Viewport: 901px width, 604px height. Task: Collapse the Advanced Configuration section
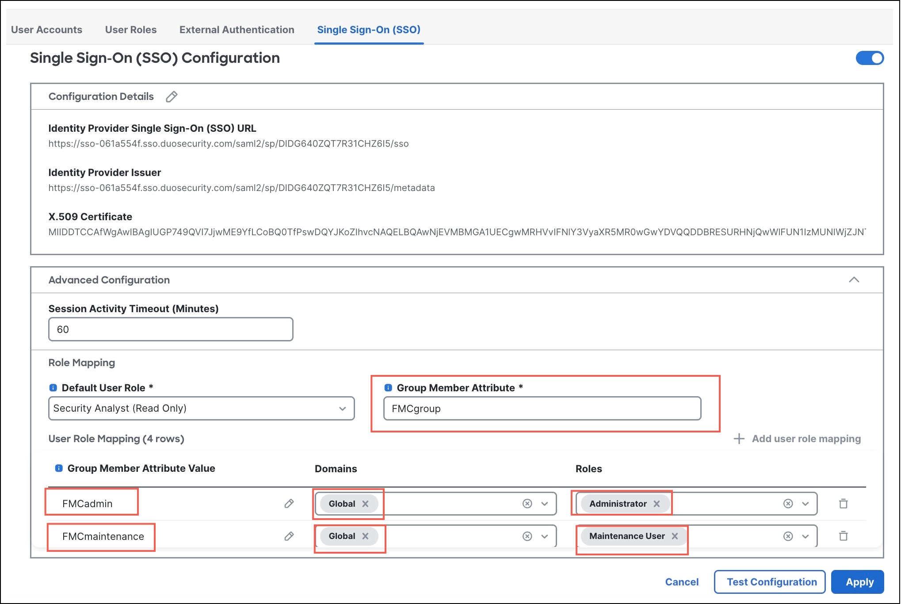pyautogui.click(x=854, y=279)
